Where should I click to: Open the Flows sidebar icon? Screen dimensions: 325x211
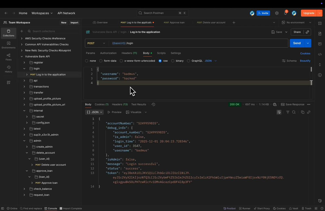tap(8, 57)
